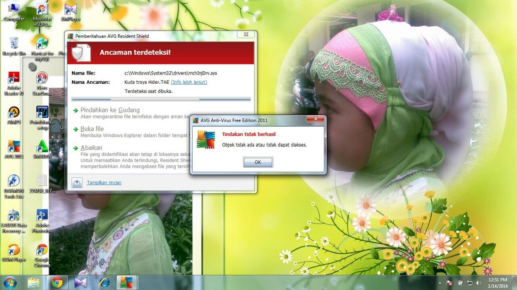This screenshot has width=517, height=290.
Task: Open the AVG 2011 desktop icon
Action: tap(14, 149)
